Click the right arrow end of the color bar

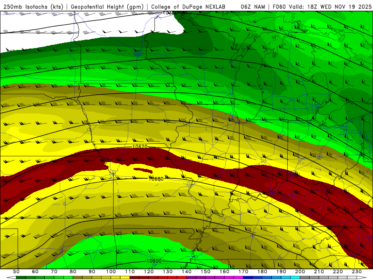coord(362,278)
